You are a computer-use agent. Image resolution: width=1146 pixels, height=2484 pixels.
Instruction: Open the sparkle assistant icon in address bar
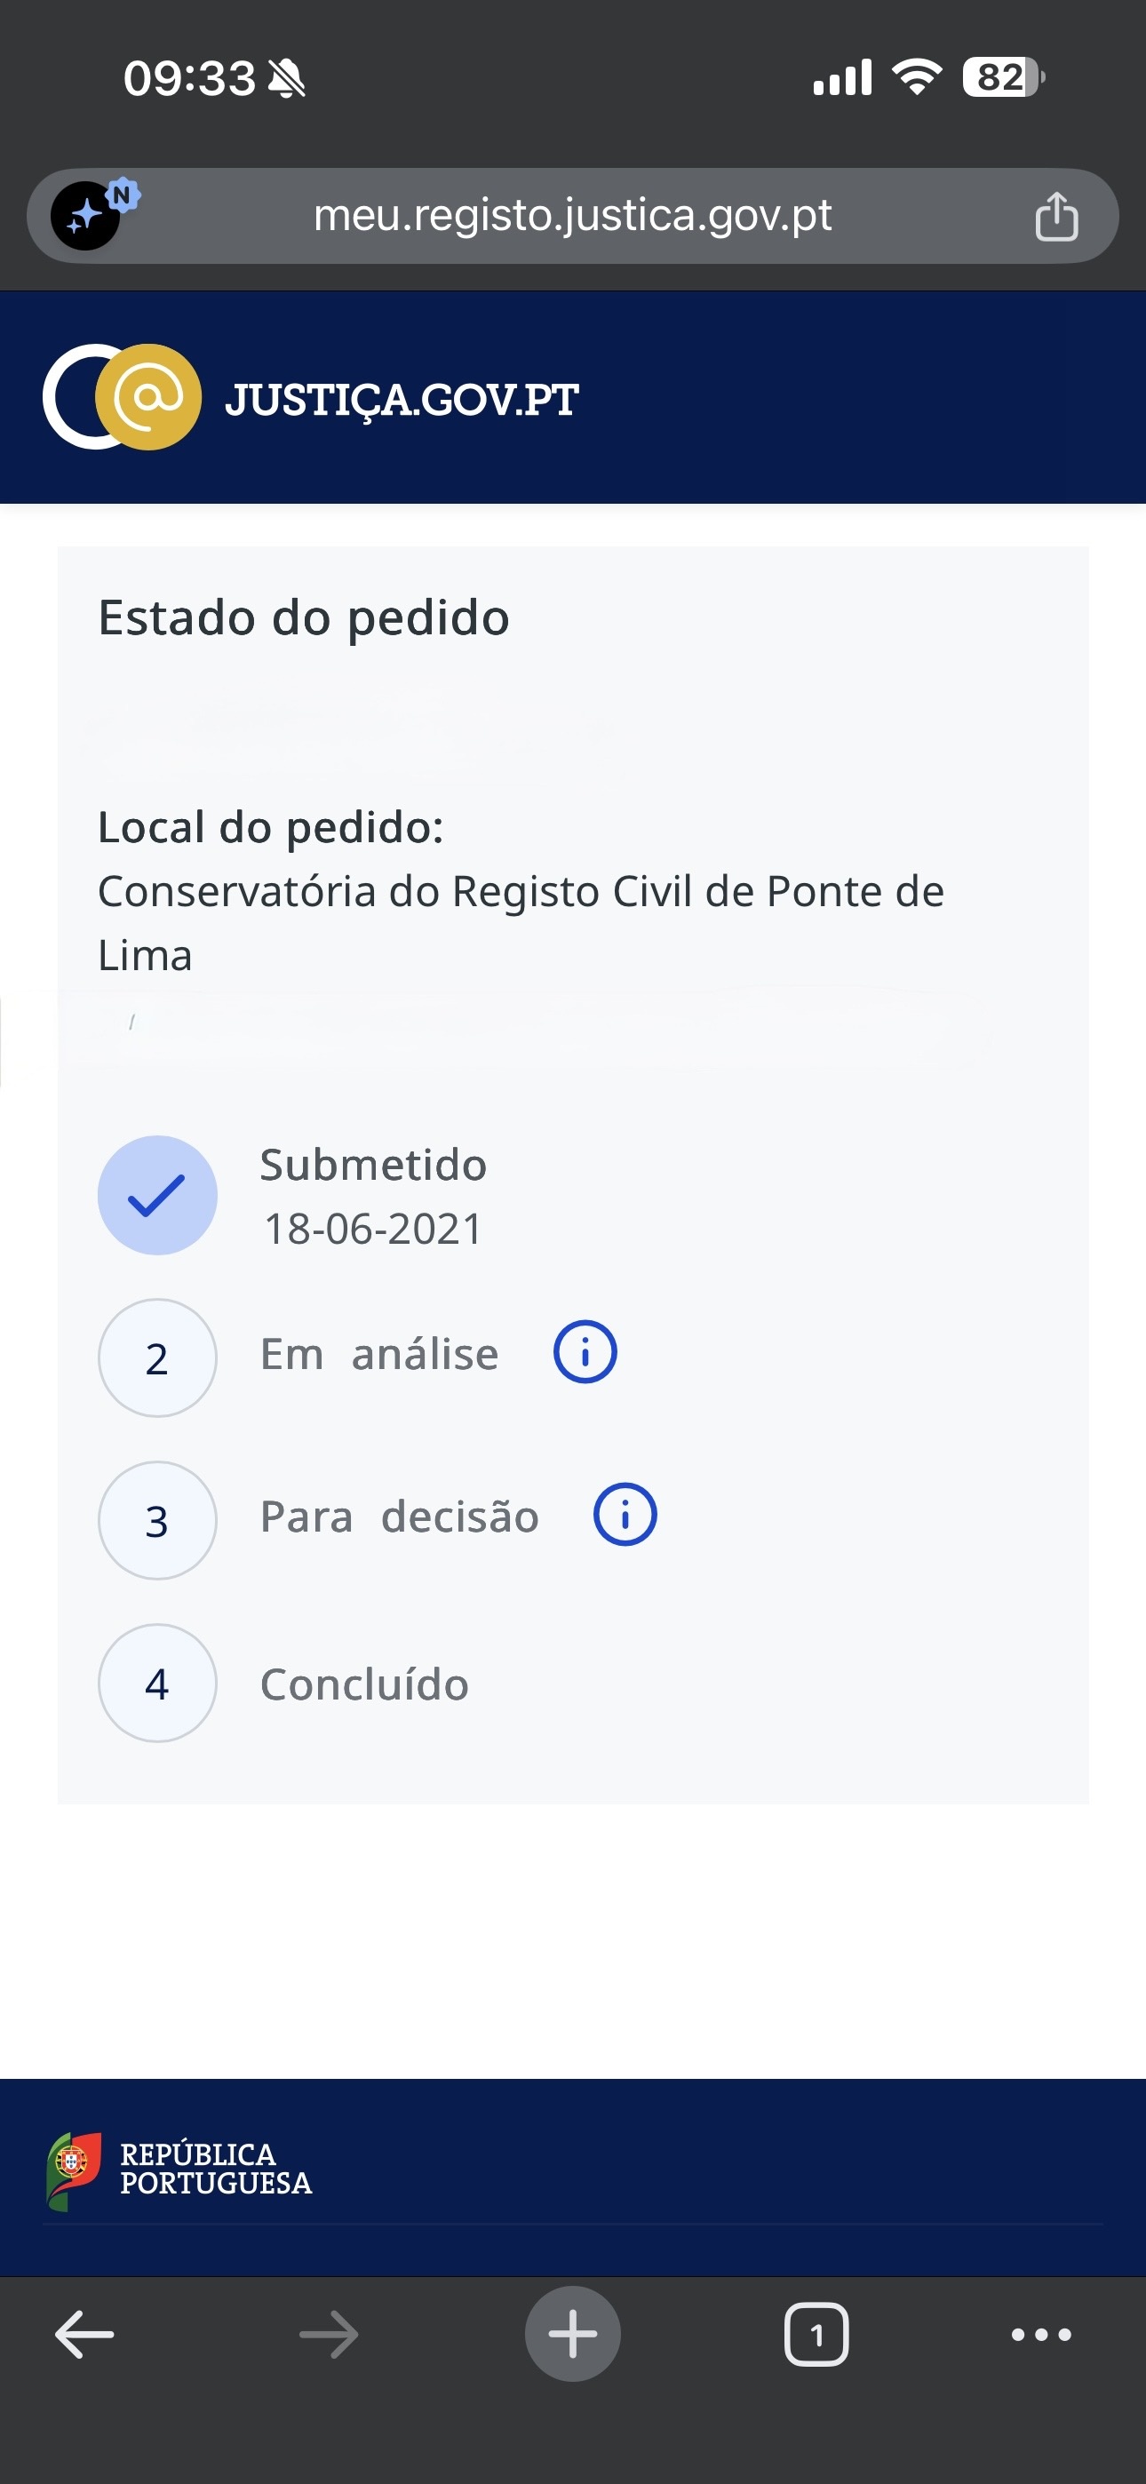[x=87, y=216]
